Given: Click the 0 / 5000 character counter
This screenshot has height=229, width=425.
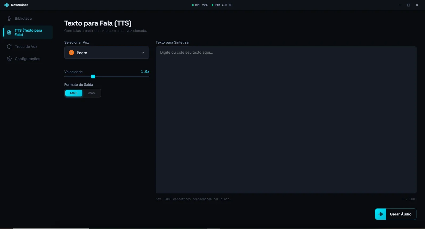Looking at the screenshot, I should click(409, 199).
